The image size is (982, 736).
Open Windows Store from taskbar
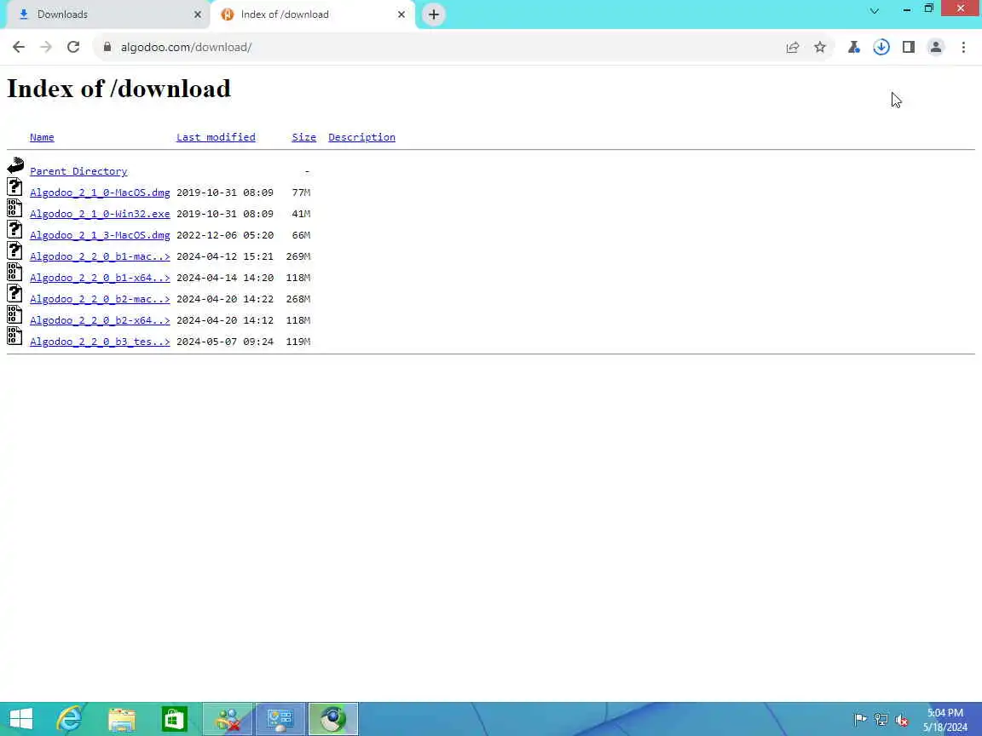174,719
